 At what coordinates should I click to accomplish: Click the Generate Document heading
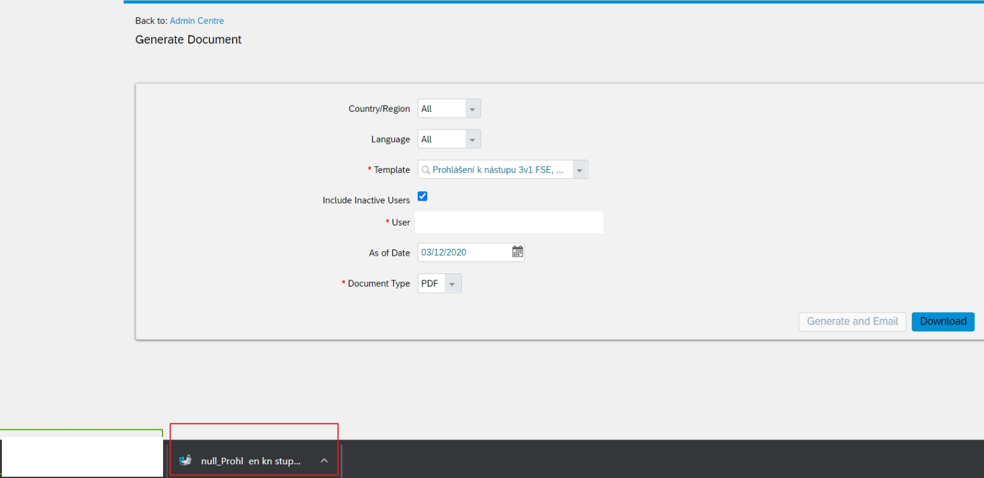tap(188, 40)
